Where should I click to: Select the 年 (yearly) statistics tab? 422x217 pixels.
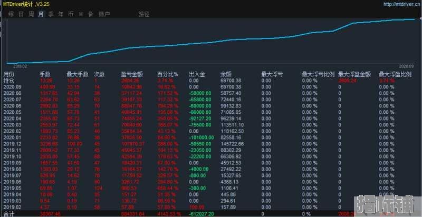pyautogui.click(x=61, y=14)
